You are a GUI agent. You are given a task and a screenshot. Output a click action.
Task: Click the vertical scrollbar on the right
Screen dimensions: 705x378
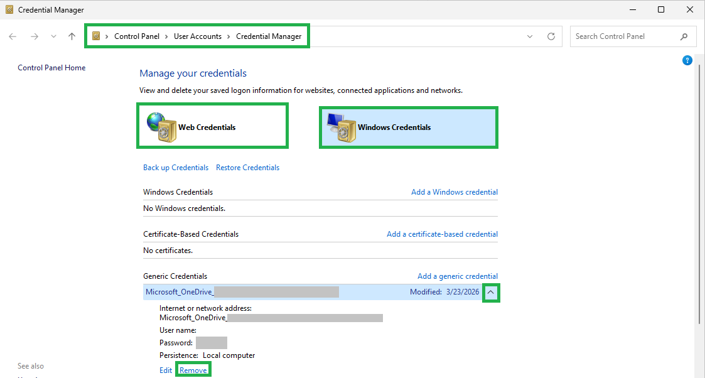699,193
